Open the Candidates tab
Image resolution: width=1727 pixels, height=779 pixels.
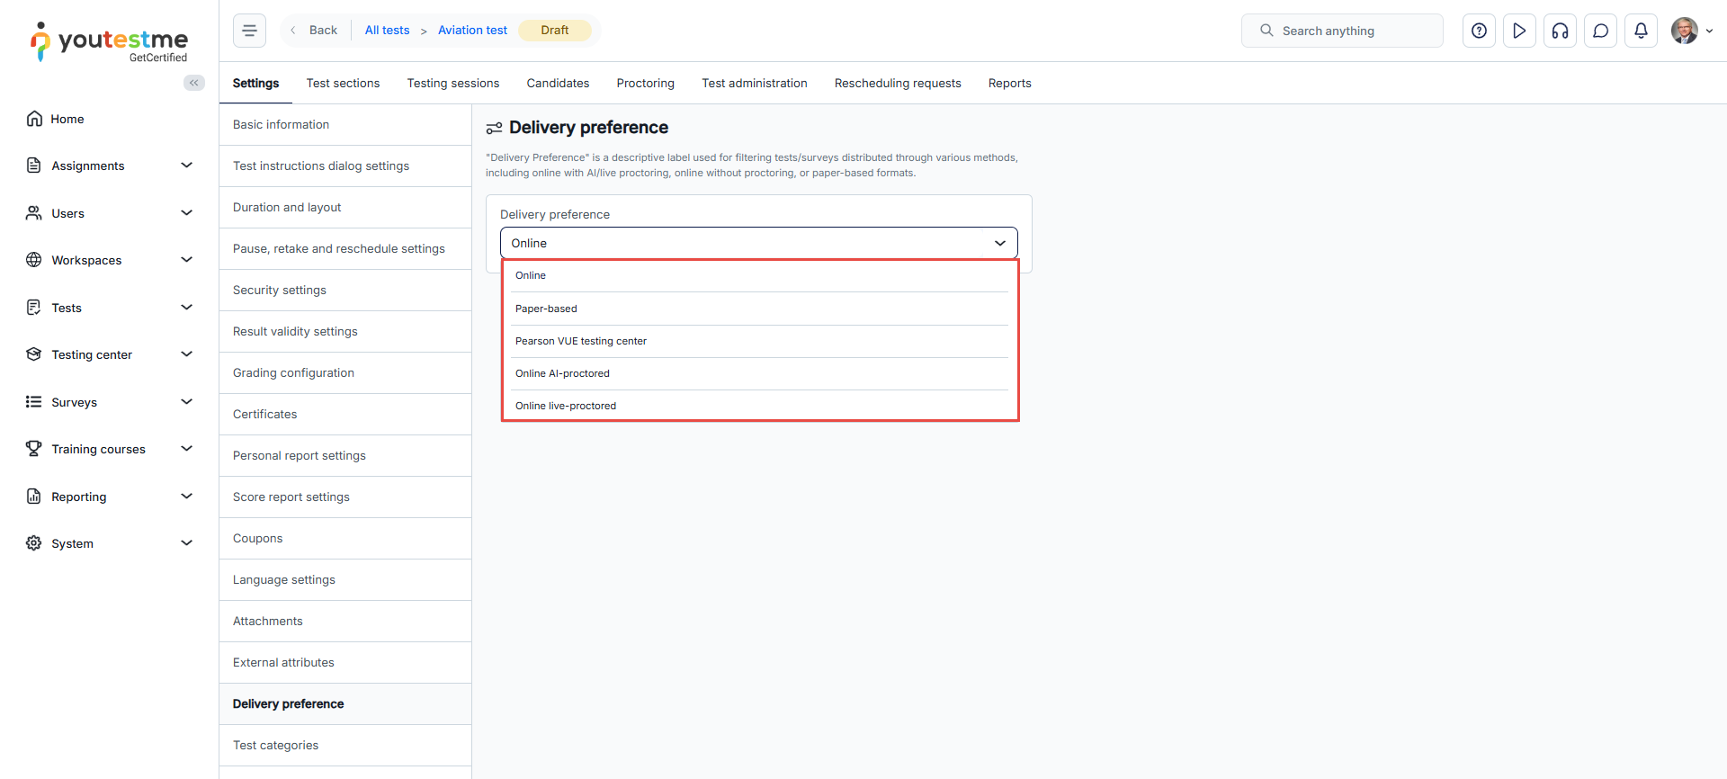tap(558, 83)
